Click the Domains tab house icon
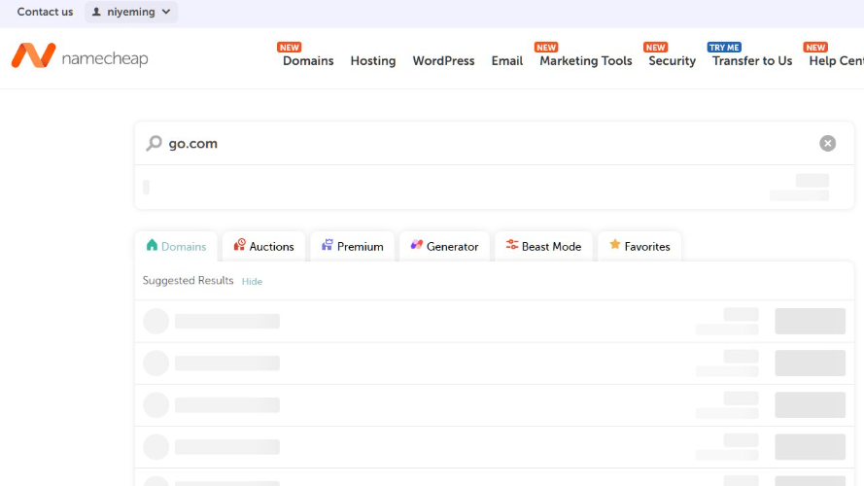 click(152, 245)
